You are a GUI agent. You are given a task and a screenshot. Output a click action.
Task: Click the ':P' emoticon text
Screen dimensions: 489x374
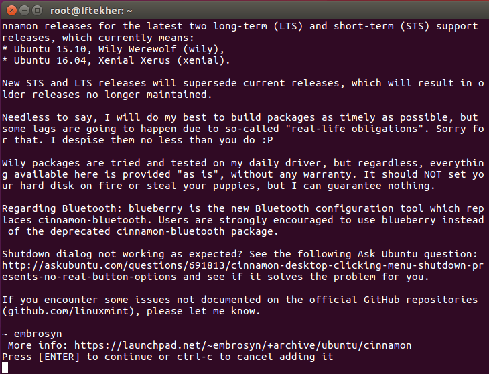[267, 140]
